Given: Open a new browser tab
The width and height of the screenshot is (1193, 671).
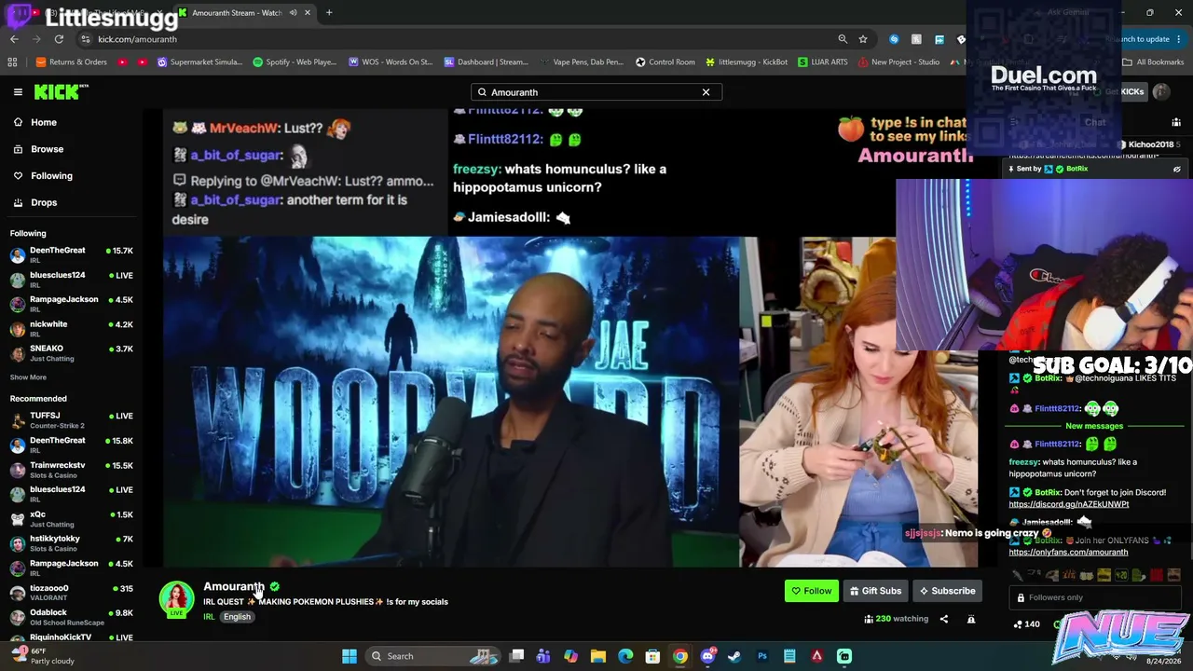Looking at the screenshot, I should pos(329,13).
